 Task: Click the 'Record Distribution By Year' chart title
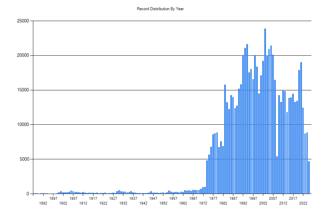(160, 9)
